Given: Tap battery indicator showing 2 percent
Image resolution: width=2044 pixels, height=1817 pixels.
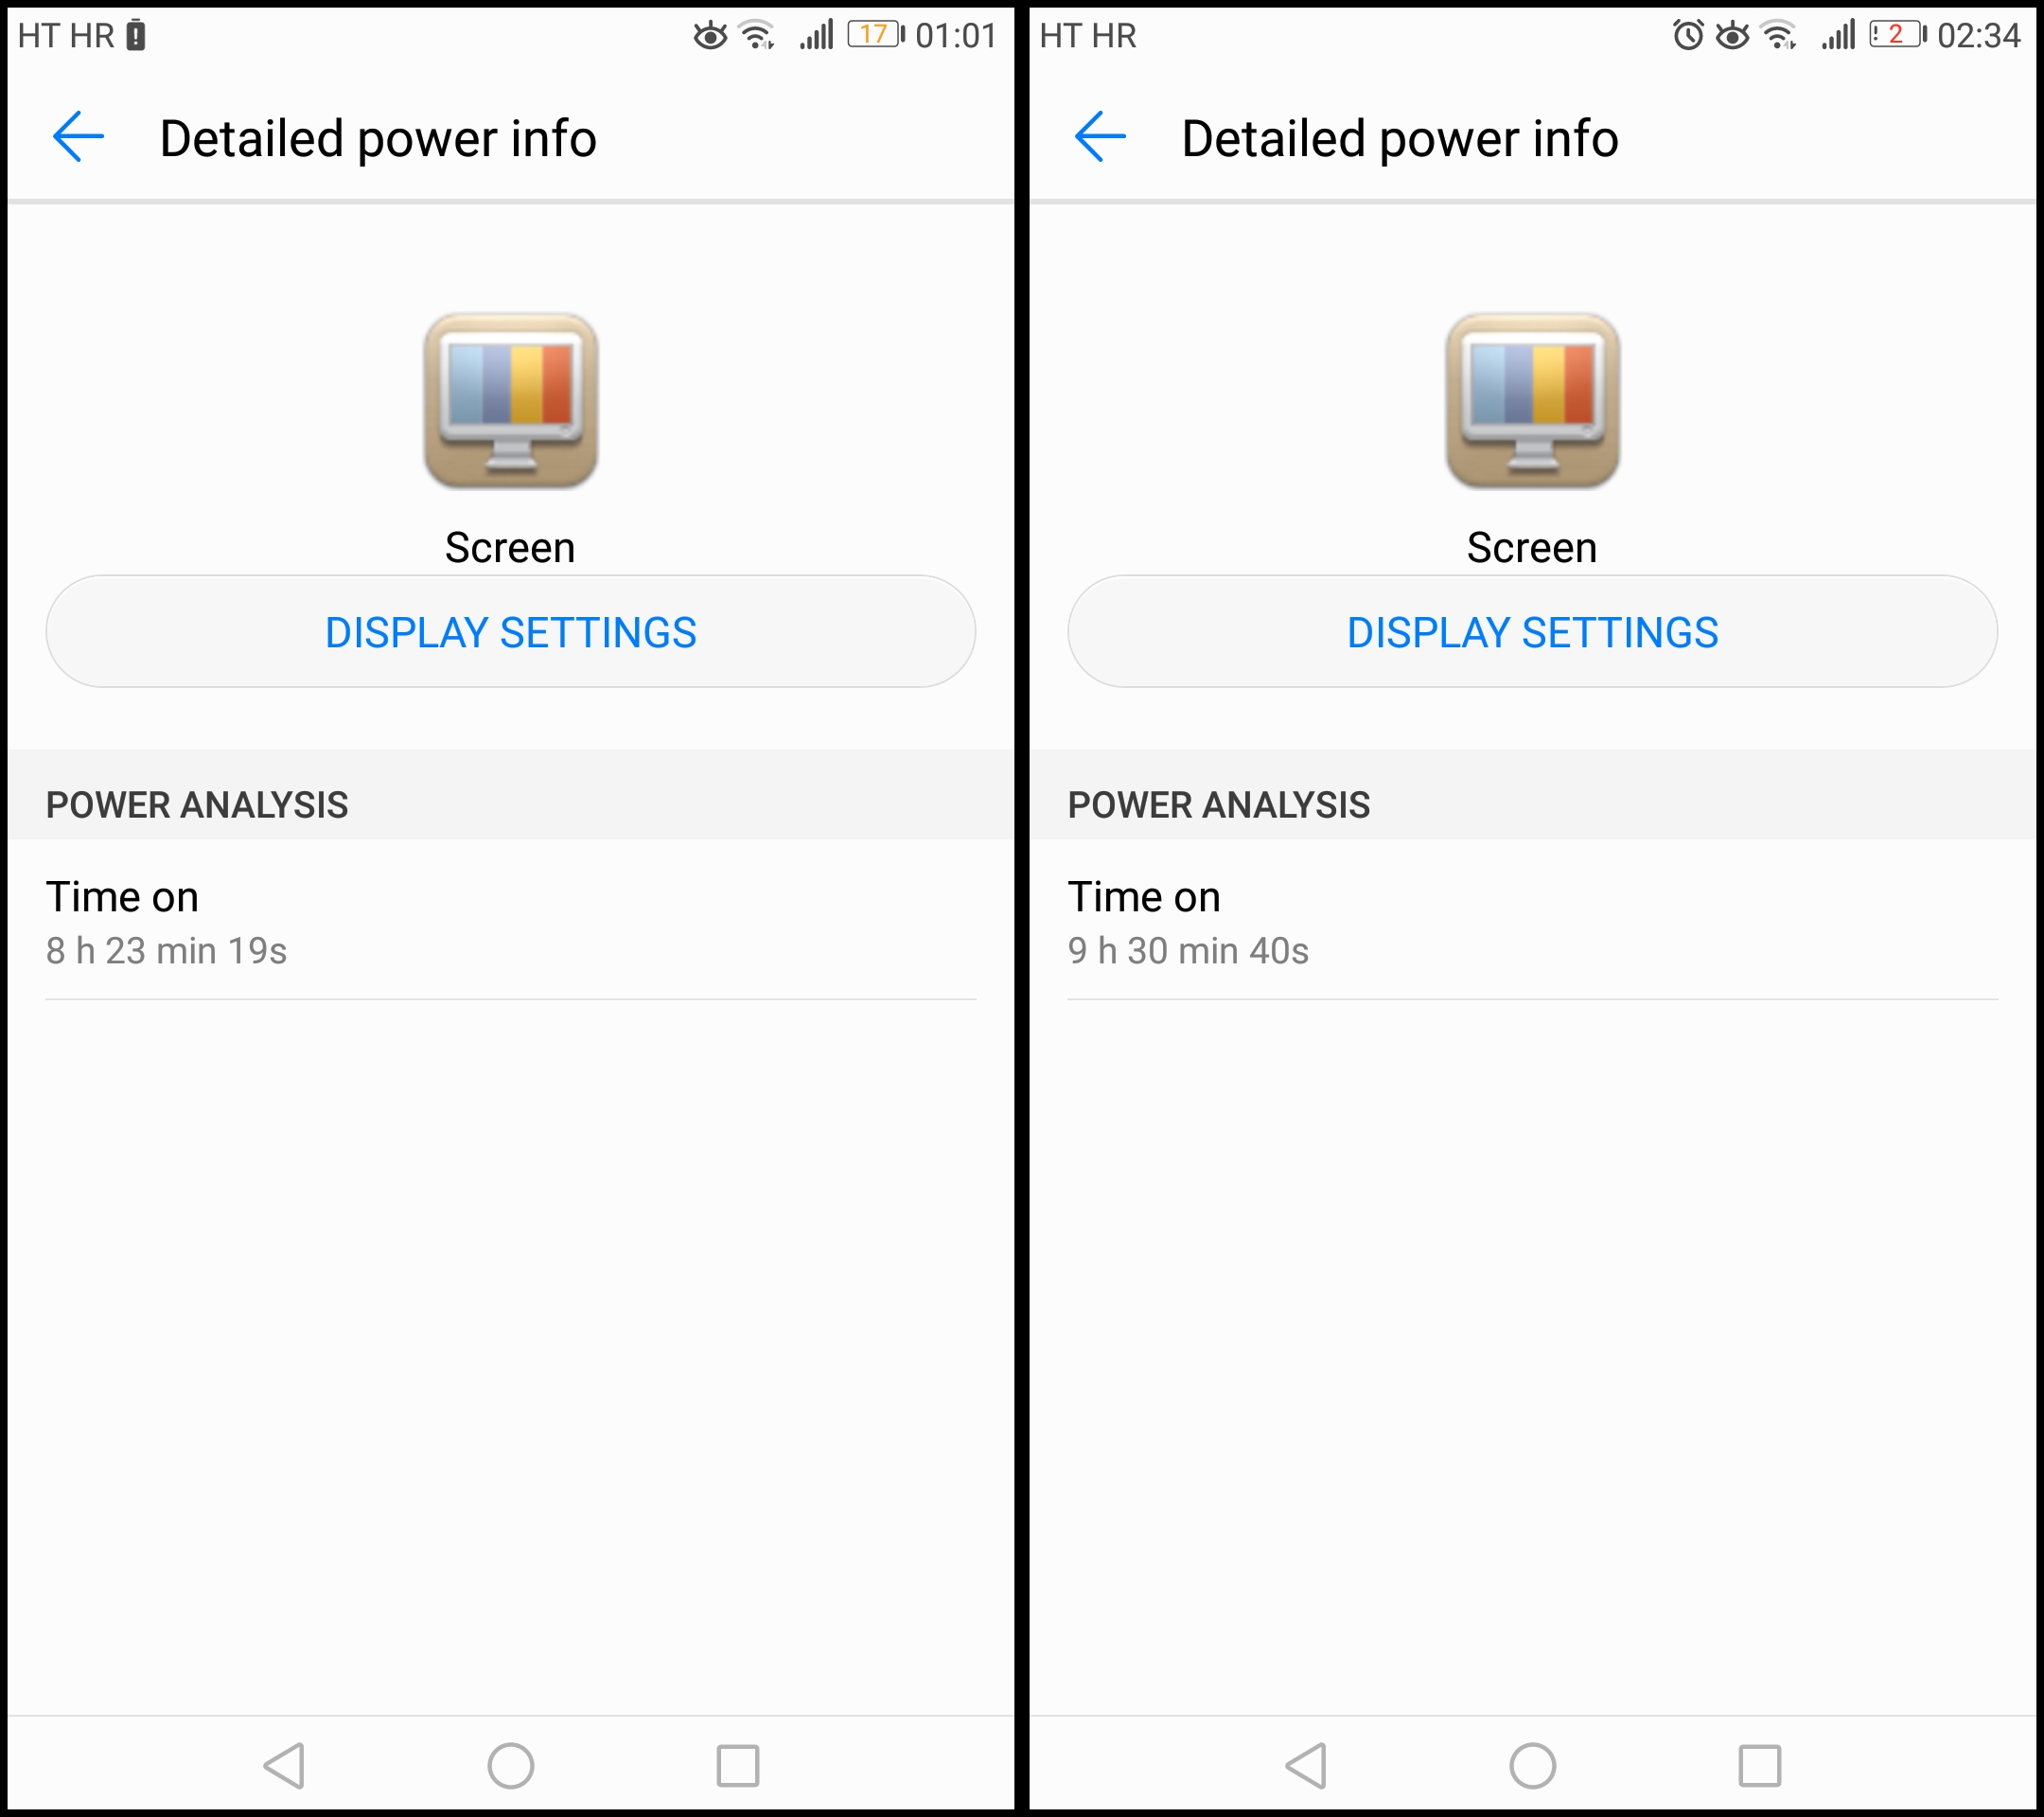Looking at the screenshot, I should (1898, 35).
